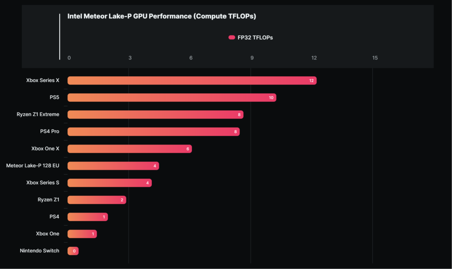Select the Nintendo Switch bar
The image size is (452, 269).
(73, 251)
